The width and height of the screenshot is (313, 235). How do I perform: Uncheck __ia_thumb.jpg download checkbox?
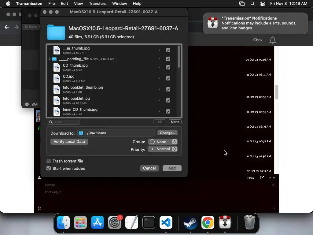168,50
